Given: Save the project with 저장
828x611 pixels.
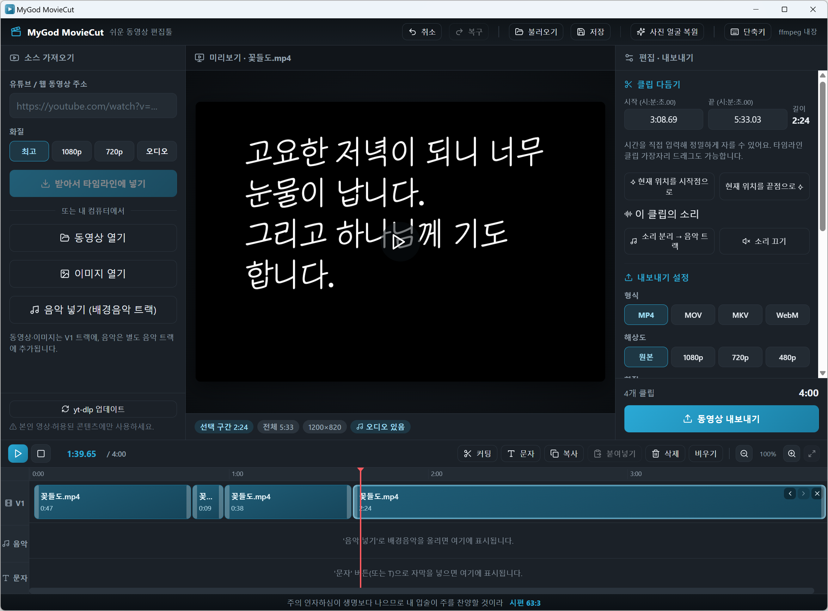Looking at the screenshot, I should coord(590,32).
